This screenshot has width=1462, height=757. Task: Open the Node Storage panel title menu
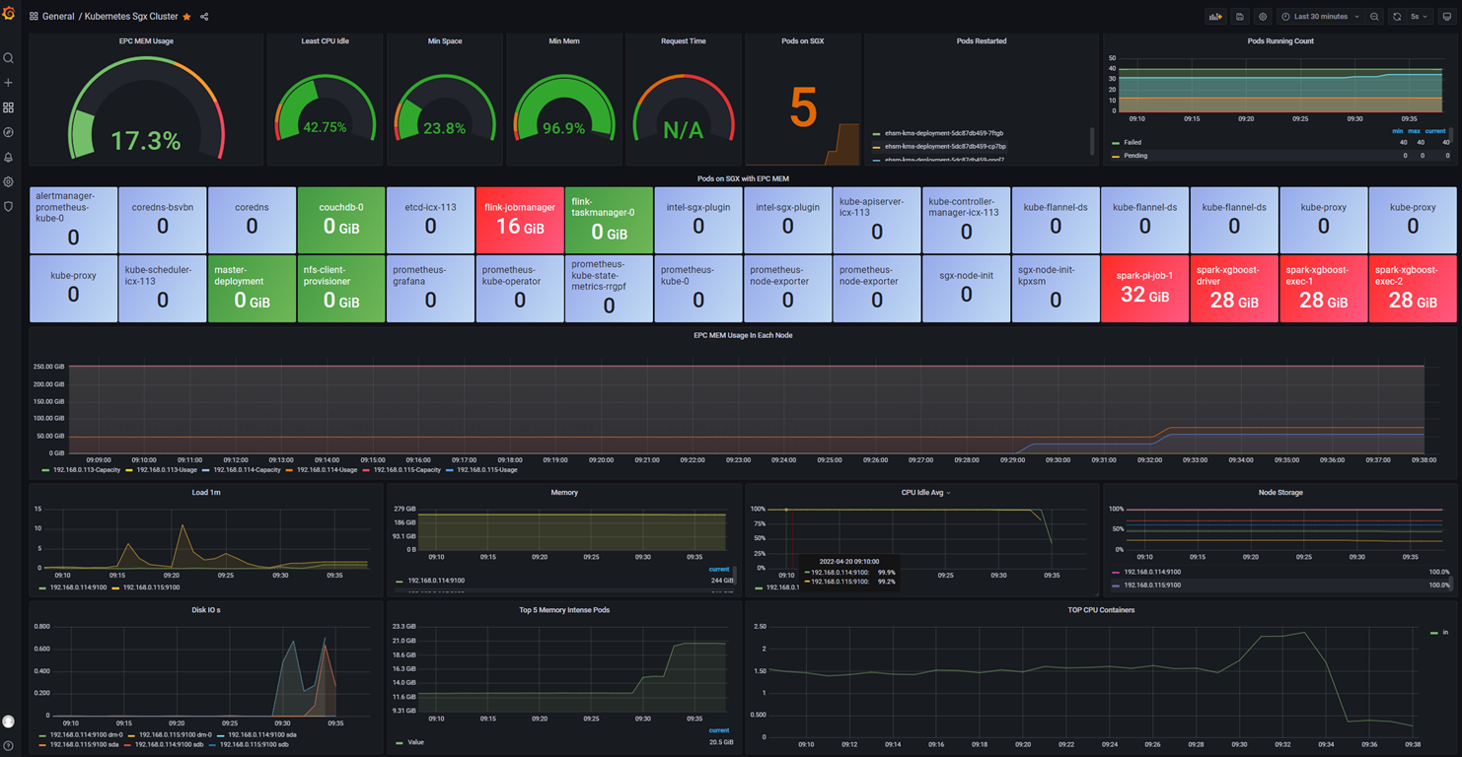(x=1280, y=493)
